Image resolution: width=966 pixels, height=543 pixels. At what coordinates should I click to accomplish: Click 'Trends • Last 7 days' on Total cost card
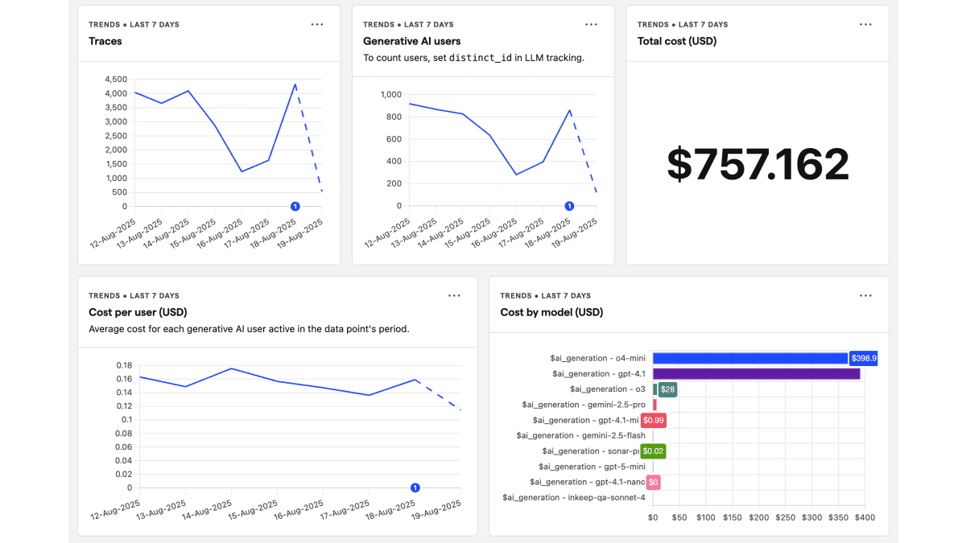pos(683,25)
